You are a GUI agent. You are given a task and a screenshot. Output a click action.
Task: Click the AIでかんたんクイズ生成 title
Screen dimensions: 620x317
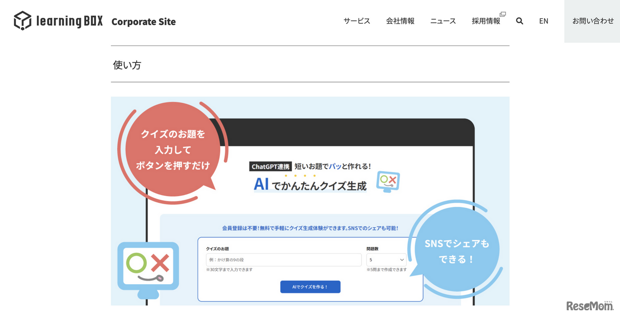click(310, 185)
